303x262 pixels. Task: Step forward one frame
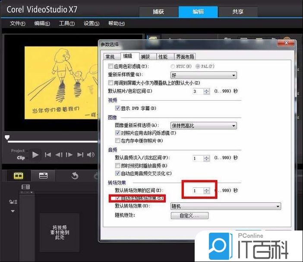click(69, 155)
